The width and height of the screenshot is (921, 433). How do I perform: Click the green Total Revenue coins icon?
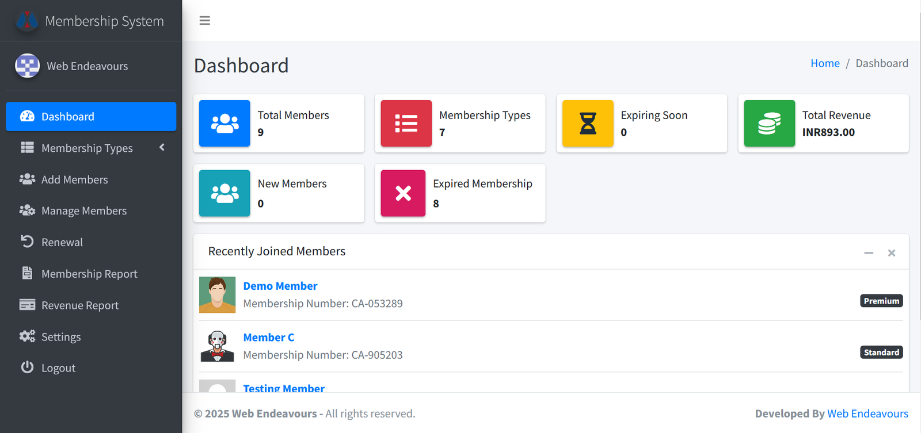pyautogui.click(x=769, y=123)
